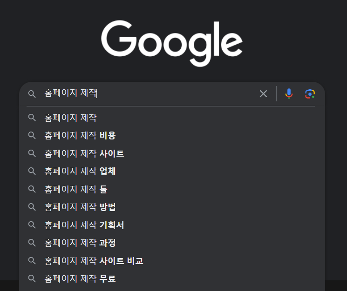Clear the search box with the X icon
The height and width of the screenshot is (291, 347).
263,94
